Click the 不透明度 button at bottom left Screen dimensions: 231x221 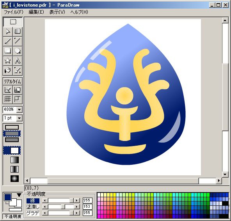pos(13,216)
